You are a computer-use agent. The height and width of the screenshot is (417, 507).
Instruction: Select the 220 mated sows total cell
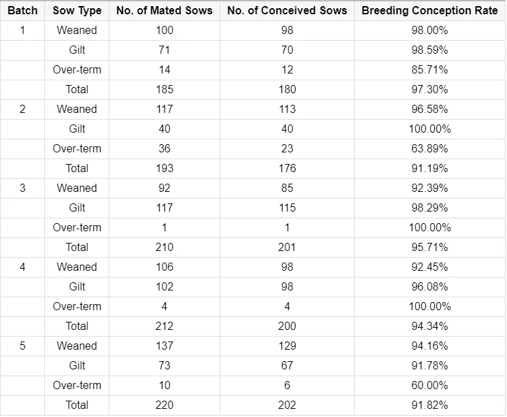pyautogui.click(x=164, y=405)
